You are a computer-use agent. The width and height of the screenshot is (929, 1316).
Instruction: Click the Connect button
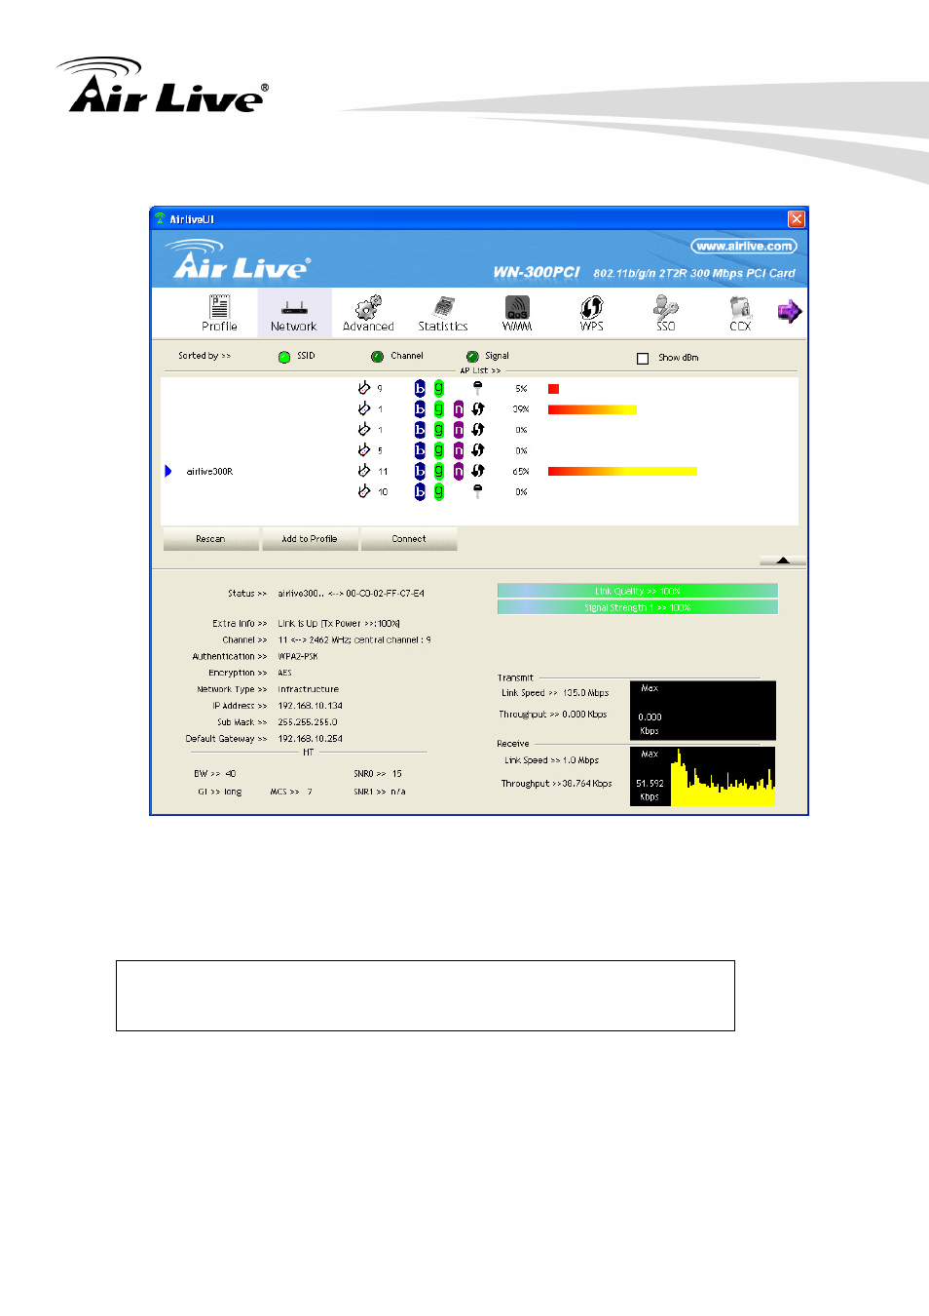(409, 539)
